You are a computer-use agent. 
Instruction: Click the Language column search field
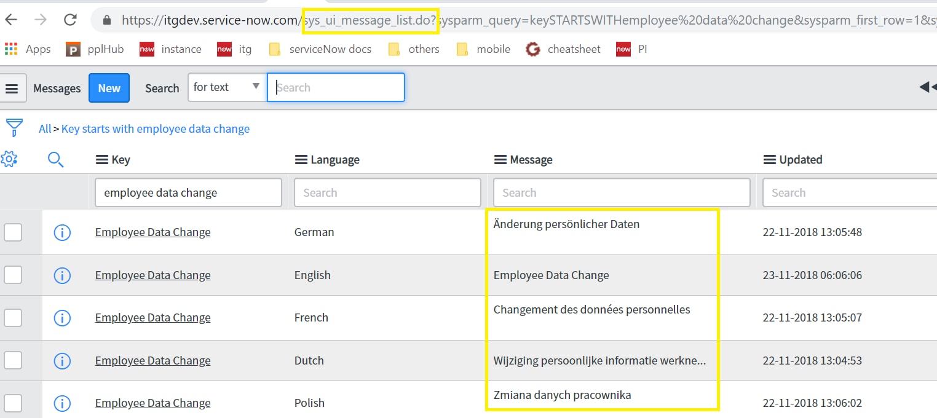(x=387, y=192)
